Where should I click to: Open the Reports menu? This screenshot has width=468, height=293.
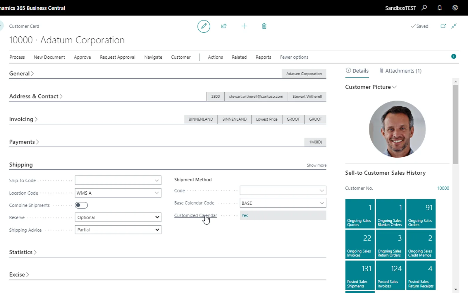263,57
